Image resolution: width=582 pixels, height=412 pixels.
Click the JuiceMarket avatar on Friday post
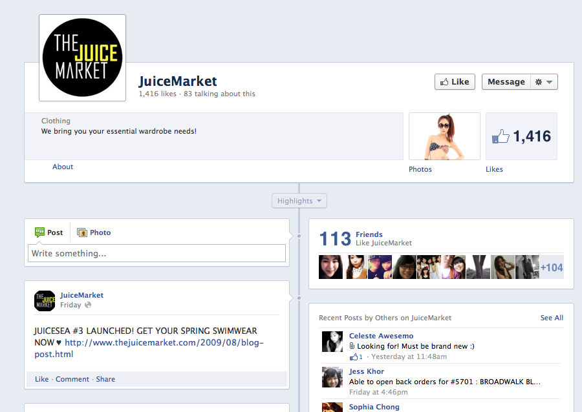click(x=45, y=300)
